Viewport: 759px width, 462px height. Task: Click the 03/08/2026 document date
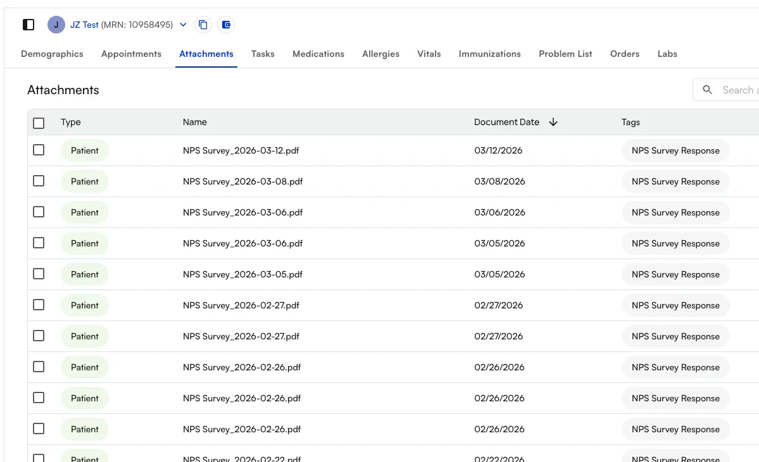(x=499, y=181)
